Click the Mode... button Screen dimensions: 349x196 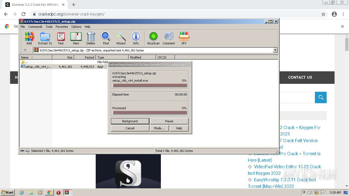[159, 128]
